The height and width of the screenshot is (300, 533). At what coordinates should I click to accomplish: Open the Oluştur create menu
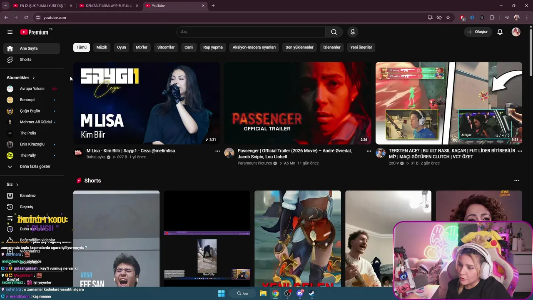tap(477, 32)
